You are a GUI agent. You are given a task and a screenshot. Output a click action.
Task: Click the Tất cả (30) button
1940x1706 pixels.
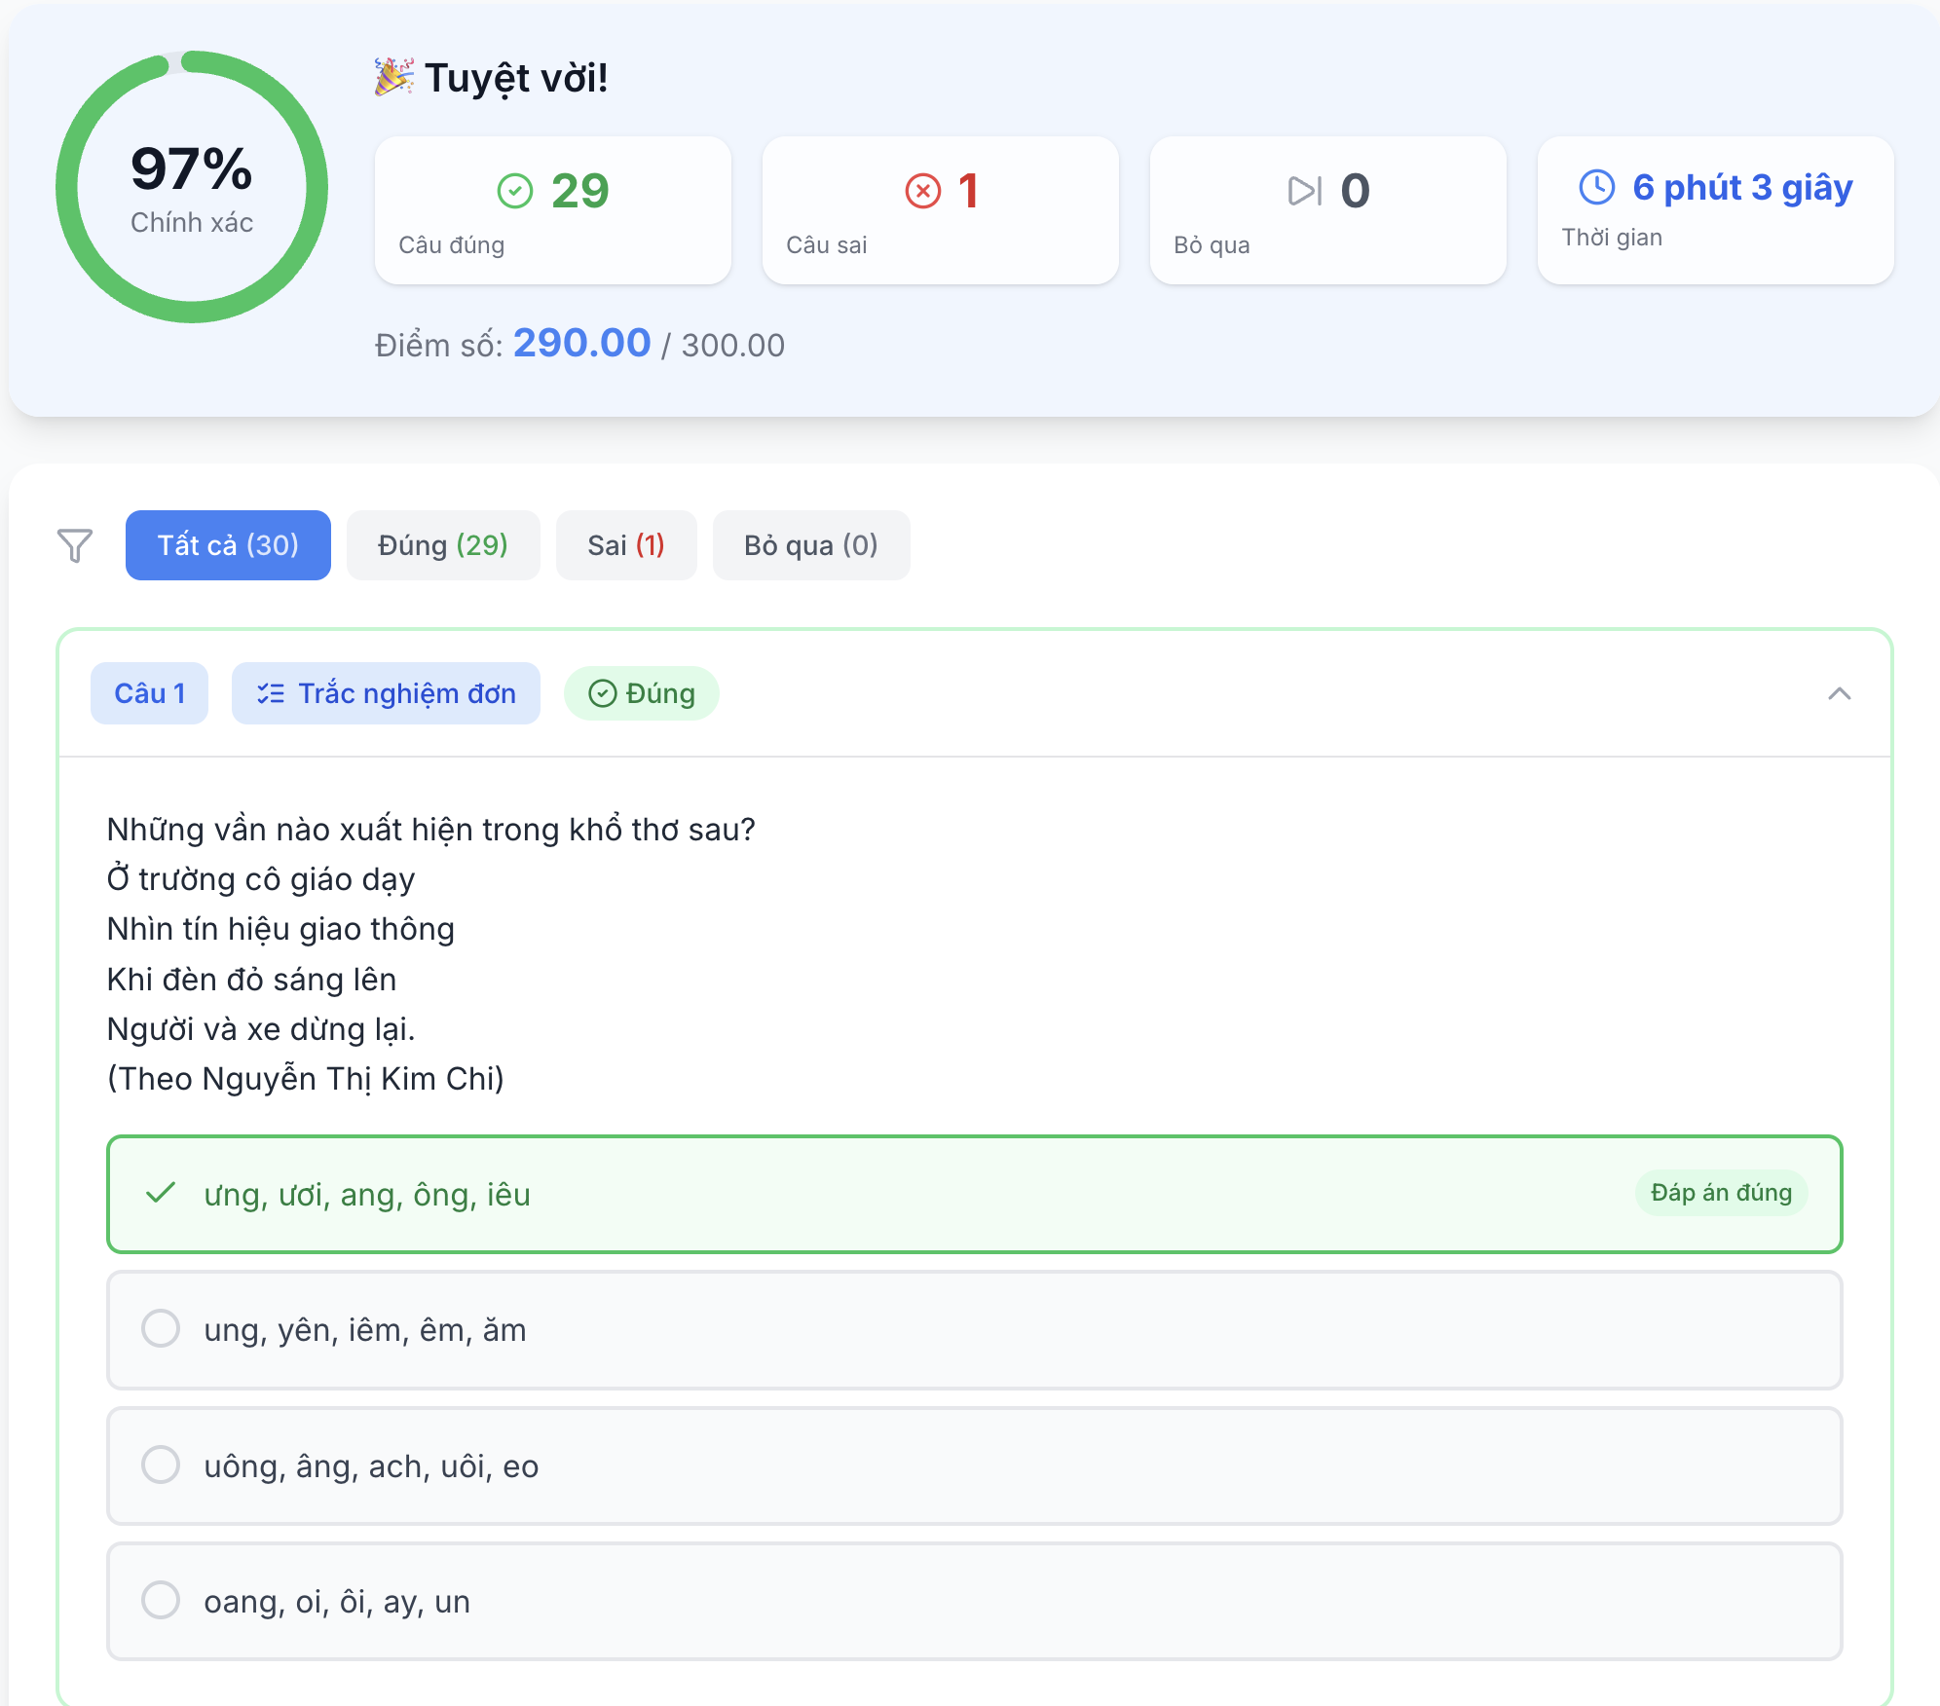228,545
